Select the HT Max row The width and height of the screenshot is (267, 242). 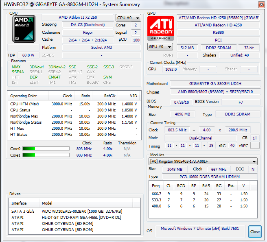point(74,129)
